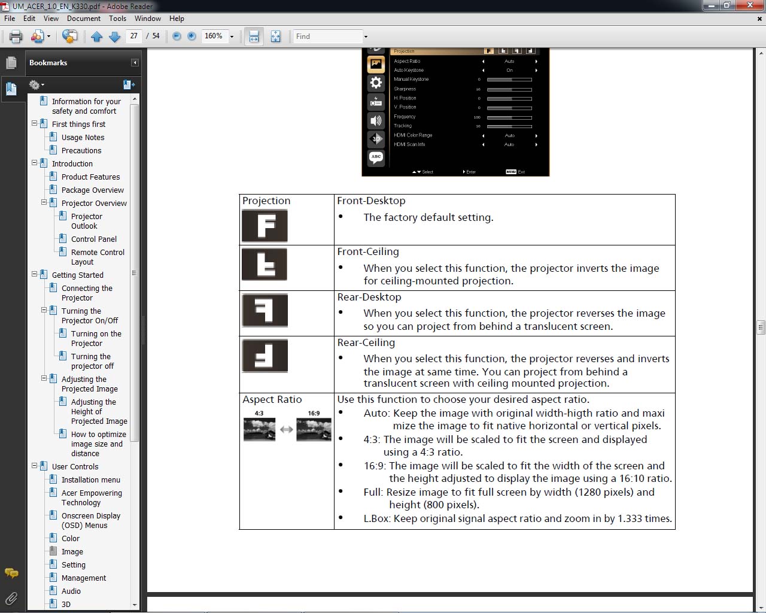Open the Comments panel icon
The image size is (766, 613).
click(11, 573)
